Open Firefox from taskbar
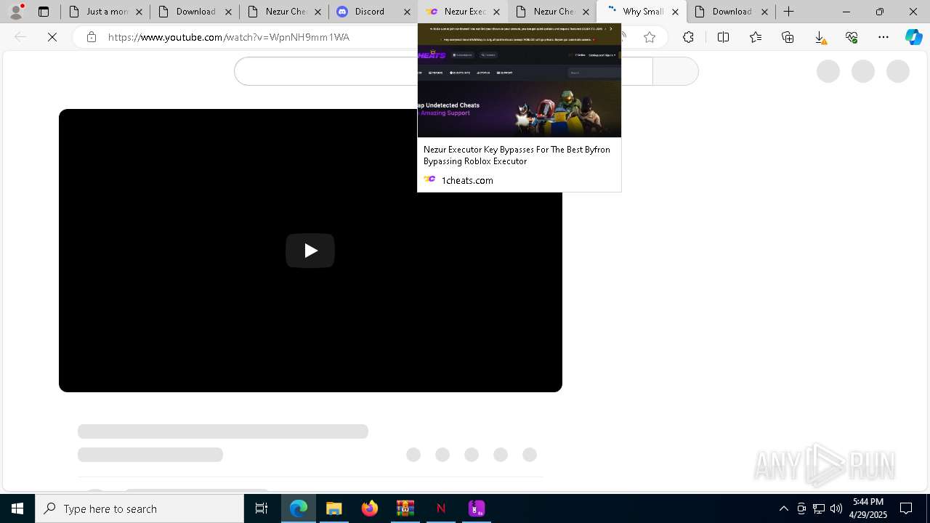Viewport: 930px width, 523px height. [x=370, y=508]
